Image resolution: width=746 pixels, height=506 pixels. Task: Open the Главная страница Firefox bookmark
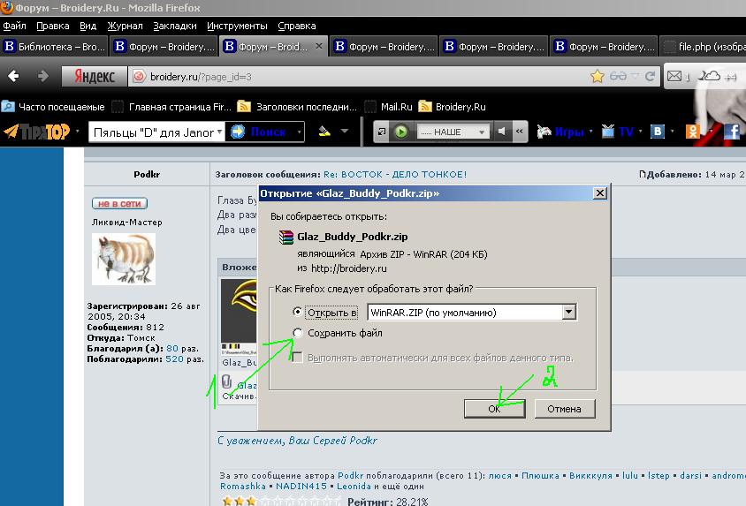(171, 107)
